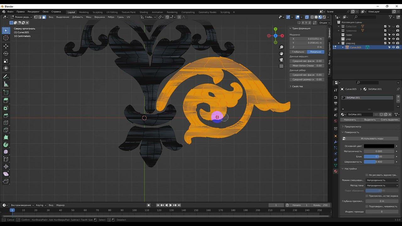The height and width of the screenshot is (226, 402).
Task: Collapse the Поверхность panel
Action: [351, 132]
